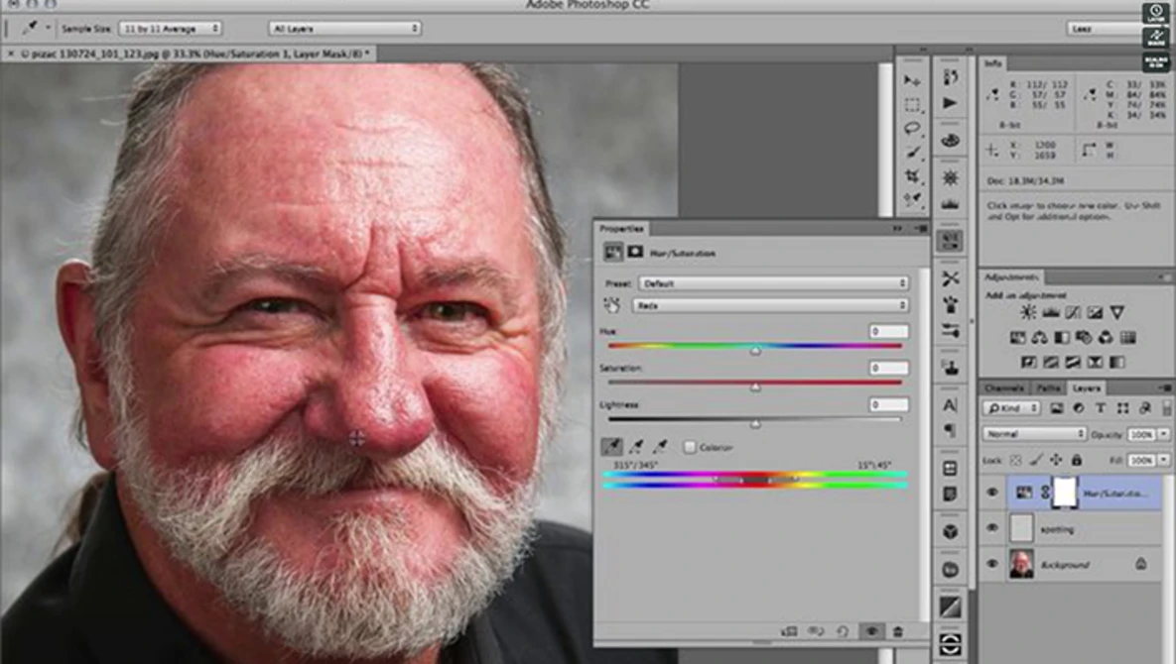Select the Info panel tab

(993, 63)
